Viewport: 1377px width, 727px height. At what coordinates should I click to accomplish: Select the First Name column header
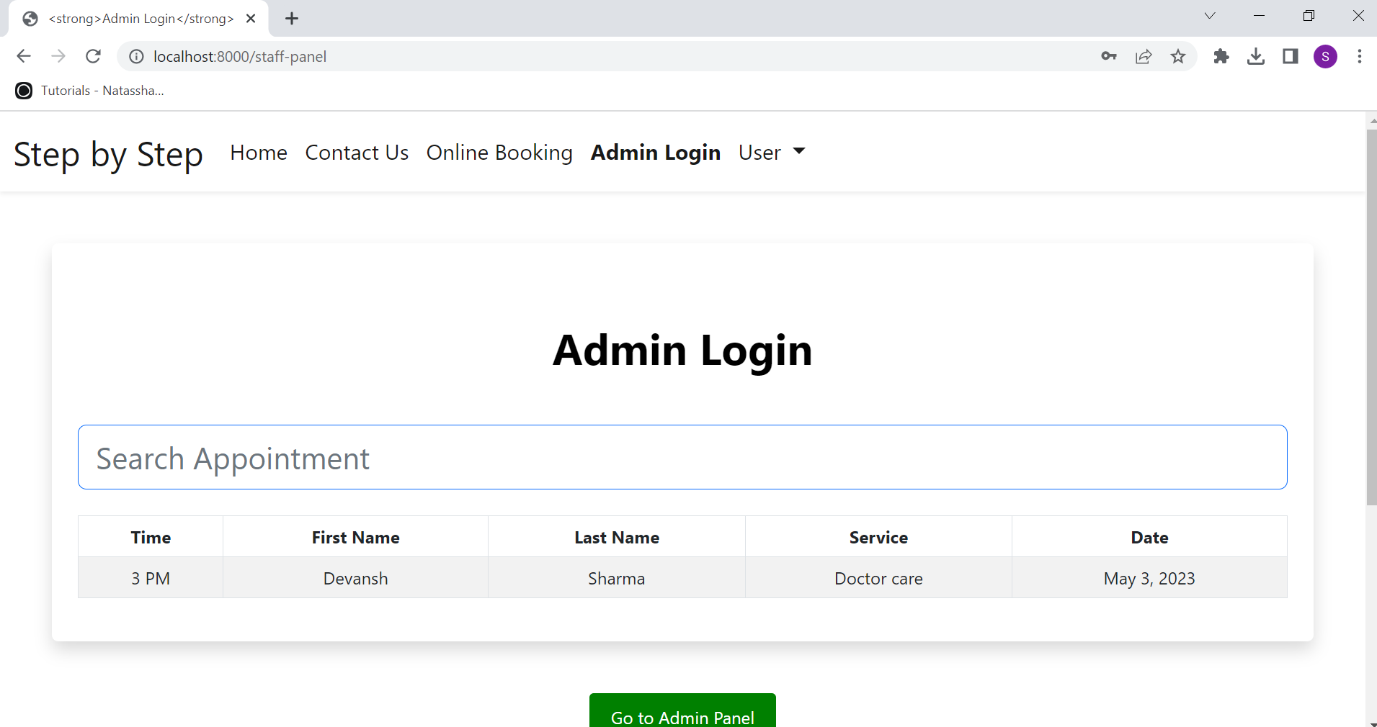[x=355, y=537]
